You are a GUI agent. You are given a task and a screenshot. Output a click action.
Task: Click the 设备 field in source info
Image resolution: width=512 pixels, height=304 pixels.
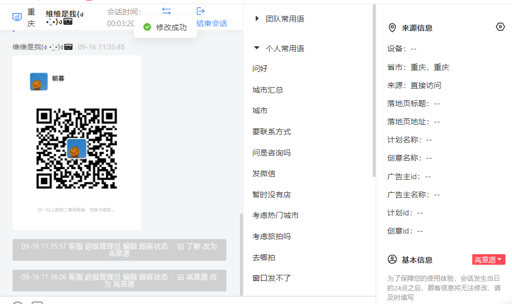pyautogui.click(x=402, y=49)
